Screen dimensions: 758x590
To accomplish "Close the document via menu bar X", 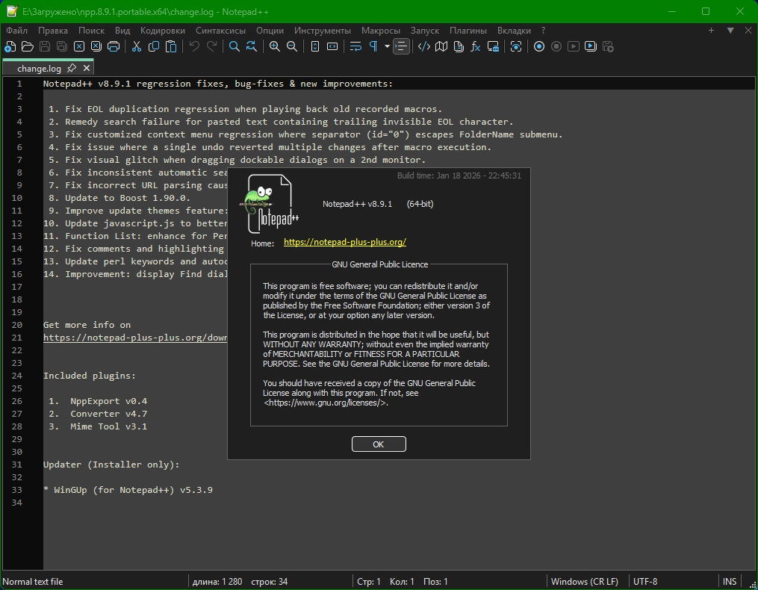I will (748, 30).
